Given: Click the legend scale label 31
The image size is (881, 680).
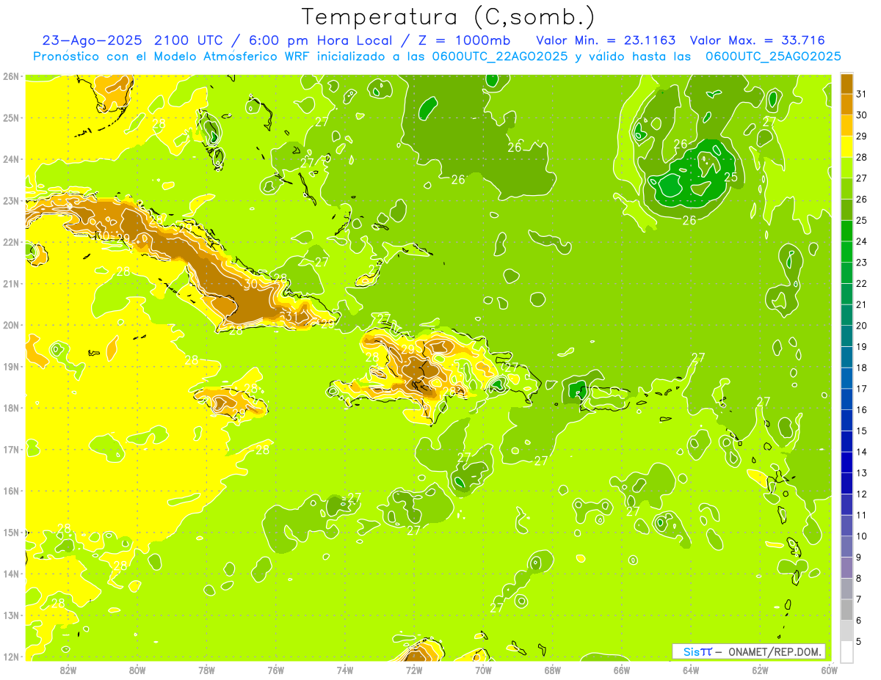Looking at the screenshot, I should pyautogui.click(x=862, y=93).
